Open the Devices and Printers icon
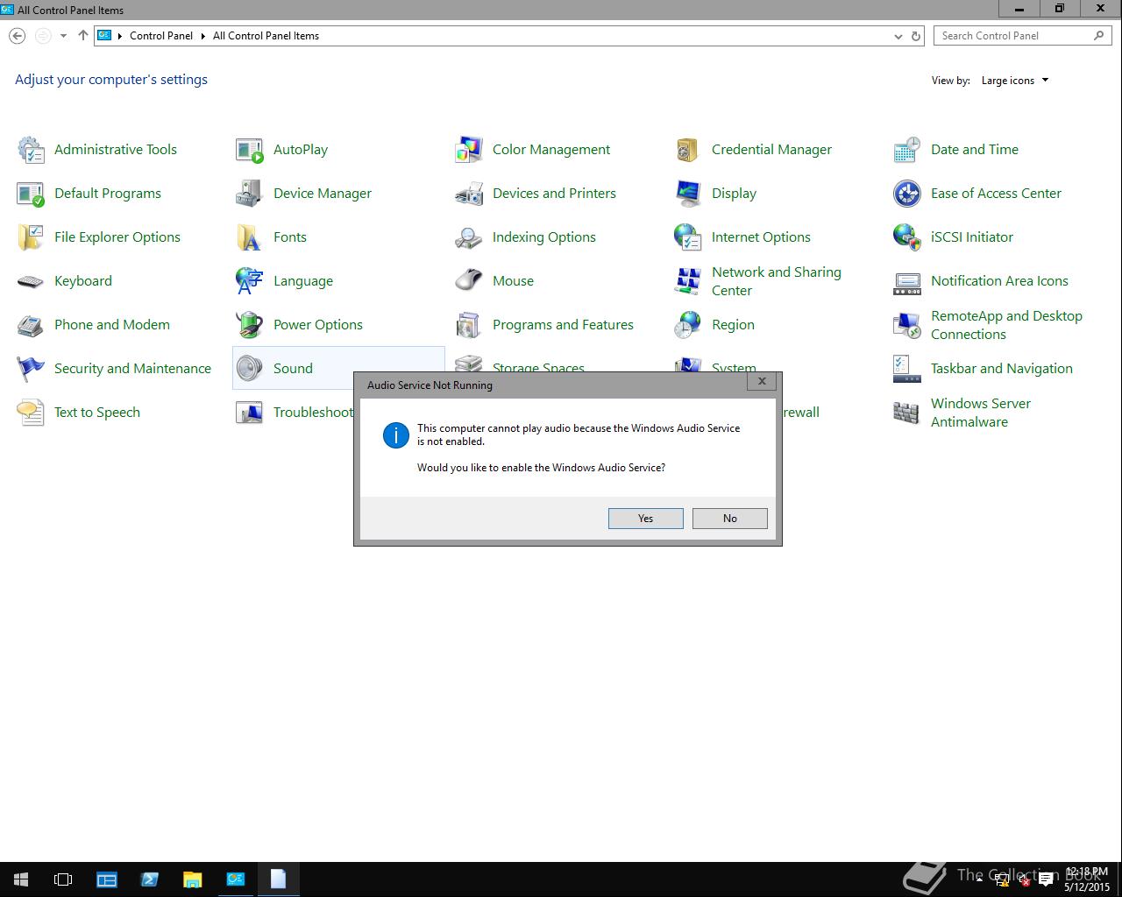 [x=469, y=194]
